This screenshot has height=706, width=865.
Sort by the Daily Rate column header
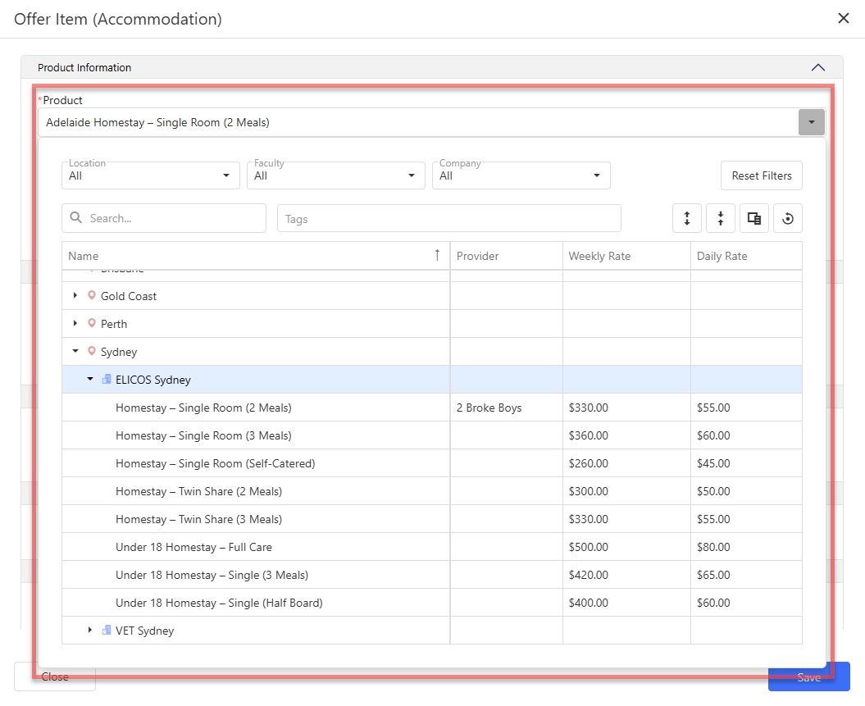(746, 256)
